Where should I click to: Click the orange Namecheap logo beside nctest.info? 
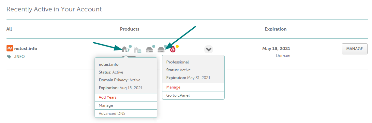point(9,48)
